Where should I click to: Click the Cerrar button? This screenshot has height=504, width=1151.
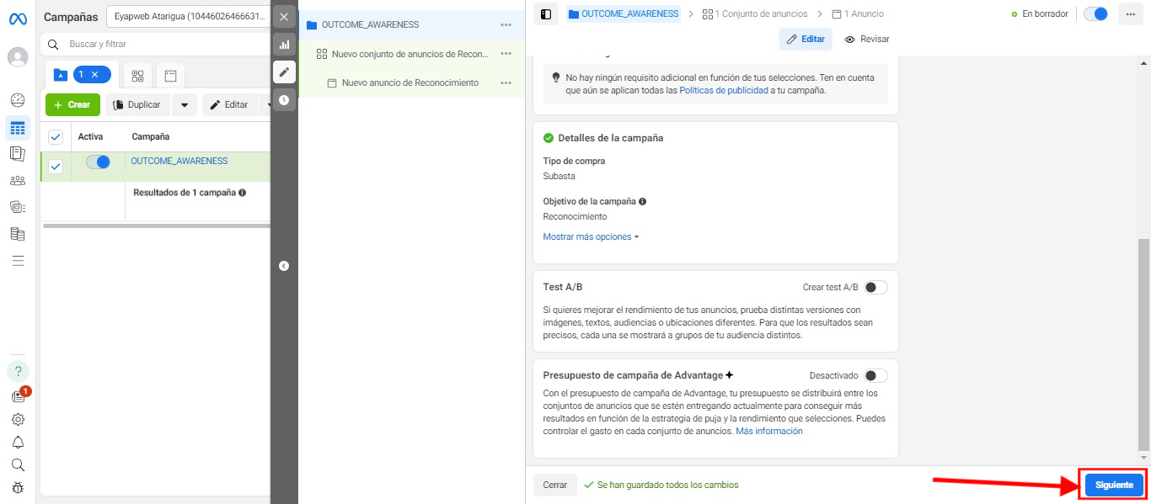click(555, 485)
